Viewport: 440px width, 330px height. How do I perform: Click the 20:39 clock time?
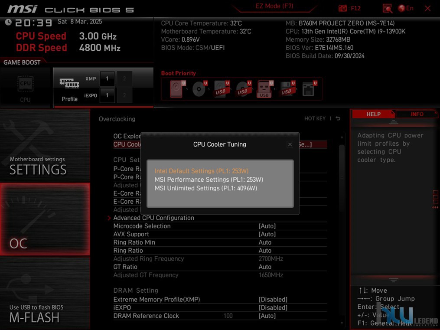point(34,23)
